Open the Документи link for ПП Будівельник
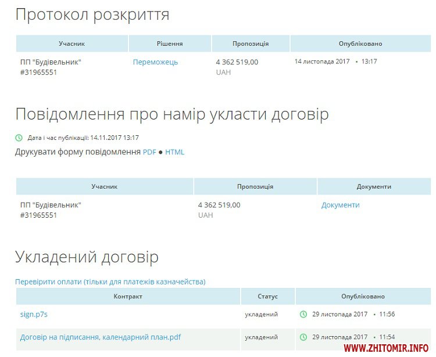 pos(340,205)
